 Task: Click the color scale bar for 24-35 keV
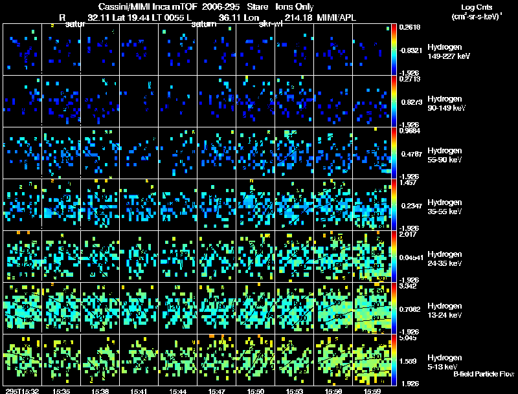pos(394,257)
